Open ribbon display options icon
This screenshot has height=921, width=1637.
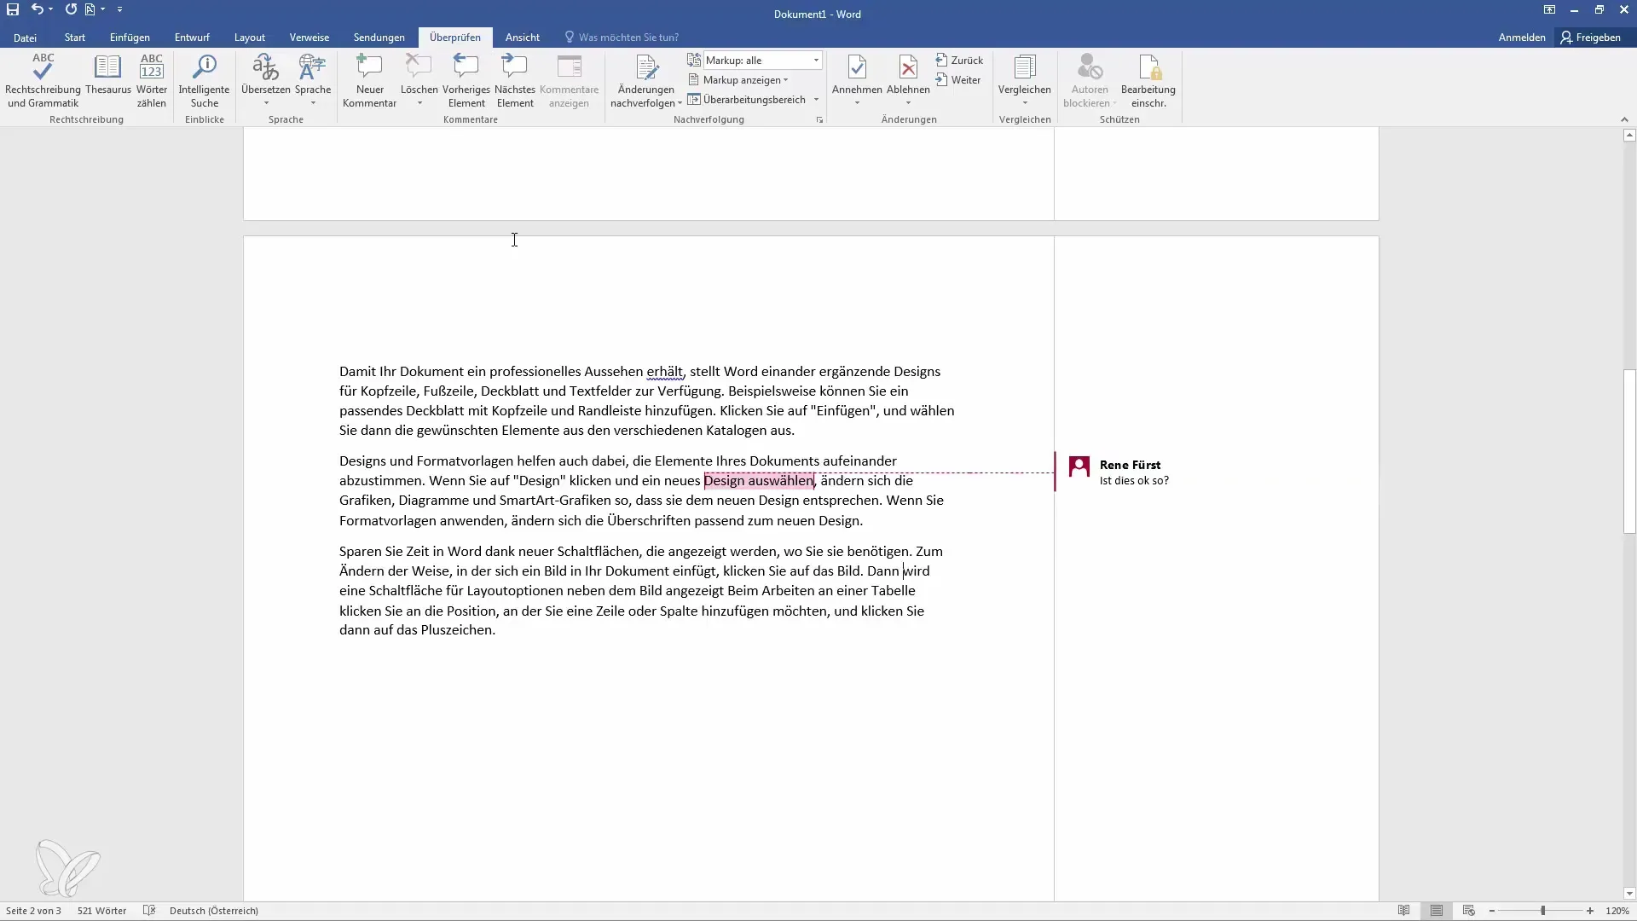[x=1549, y=9]
